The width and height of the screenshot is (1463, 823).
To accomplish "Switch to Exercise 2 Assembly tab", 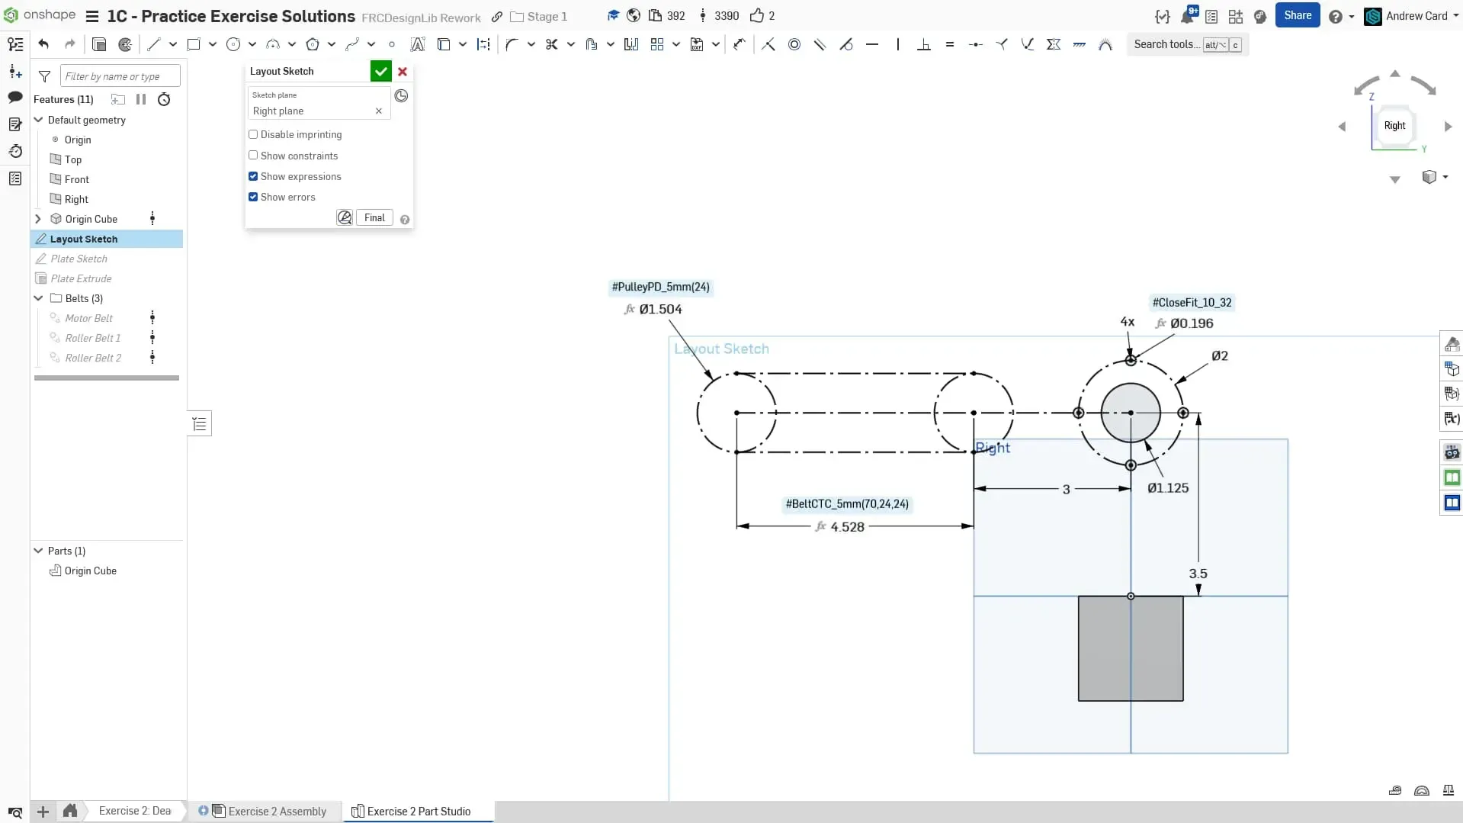I will pos(277,811).
